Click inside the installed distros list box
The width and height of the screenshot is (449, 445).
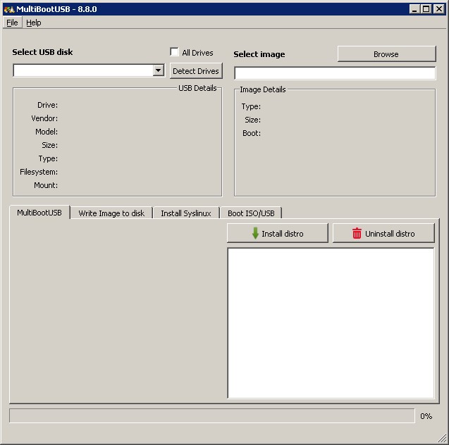pos(331,323)
